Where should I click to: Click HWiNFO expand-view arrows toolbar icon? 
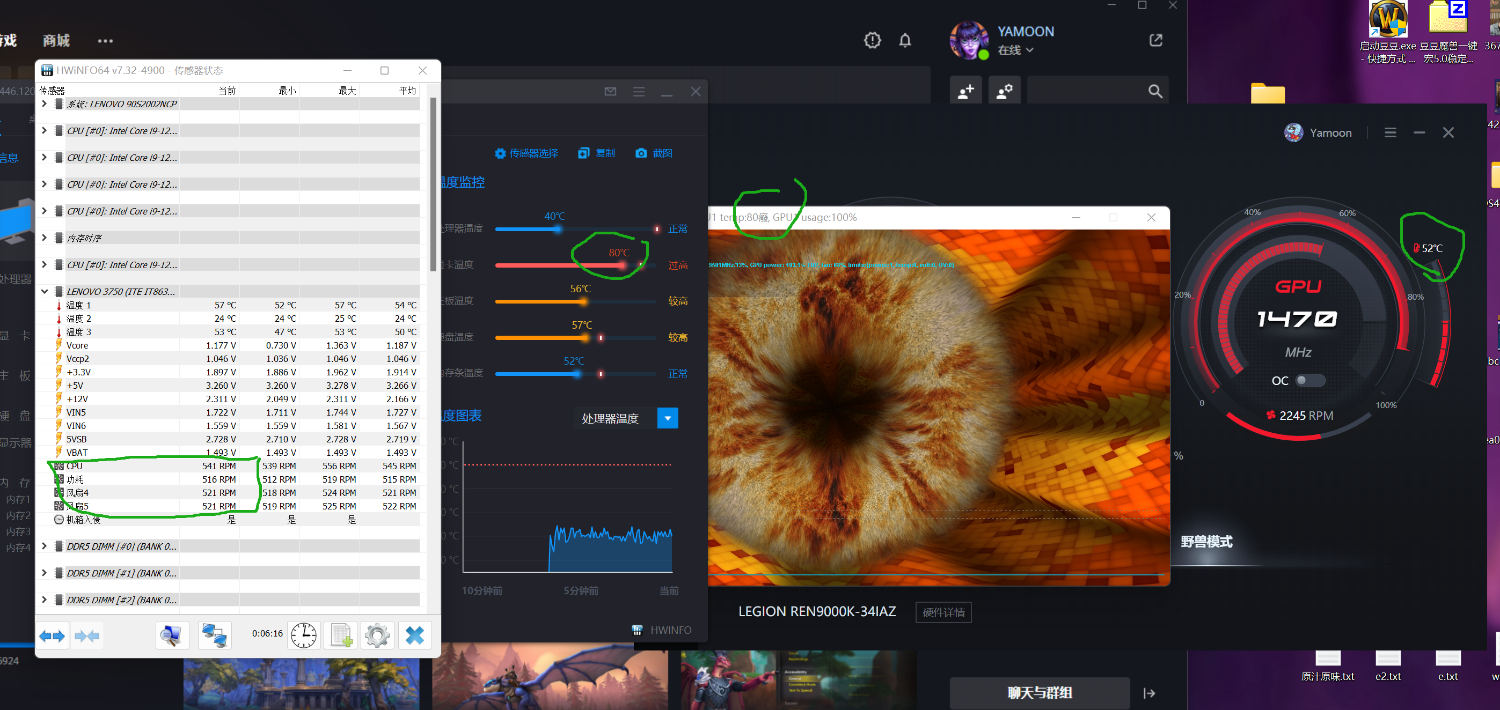pos(53,635)
